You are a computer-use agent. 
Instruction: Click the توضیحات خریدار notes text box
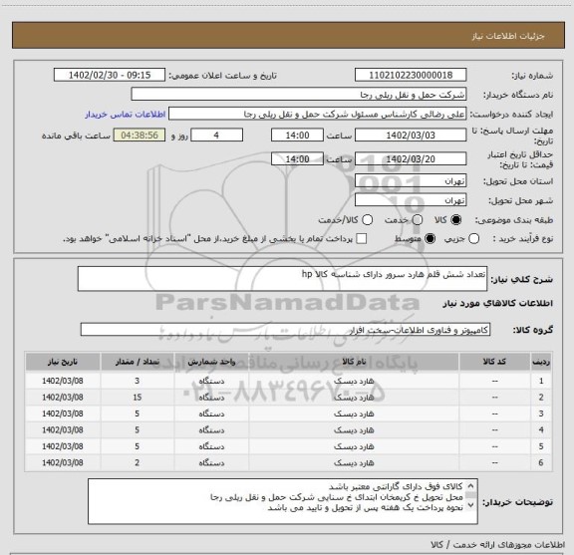pyautogui.click(x=283, y=501)
